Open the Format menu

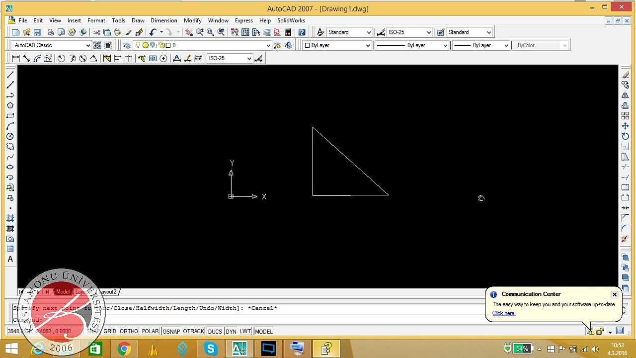[x=96, y=20]
